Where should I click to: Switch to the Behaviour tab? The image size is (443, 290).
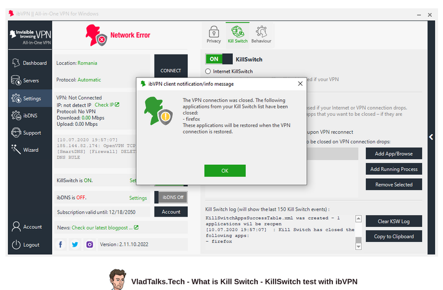point(261,35)
